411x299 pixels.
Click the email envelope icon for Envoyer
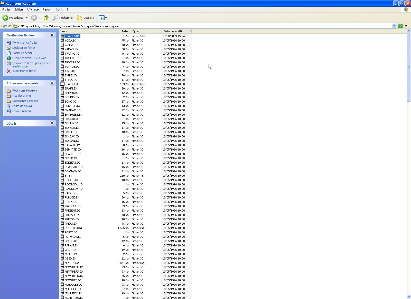click(x=9, y=63)
